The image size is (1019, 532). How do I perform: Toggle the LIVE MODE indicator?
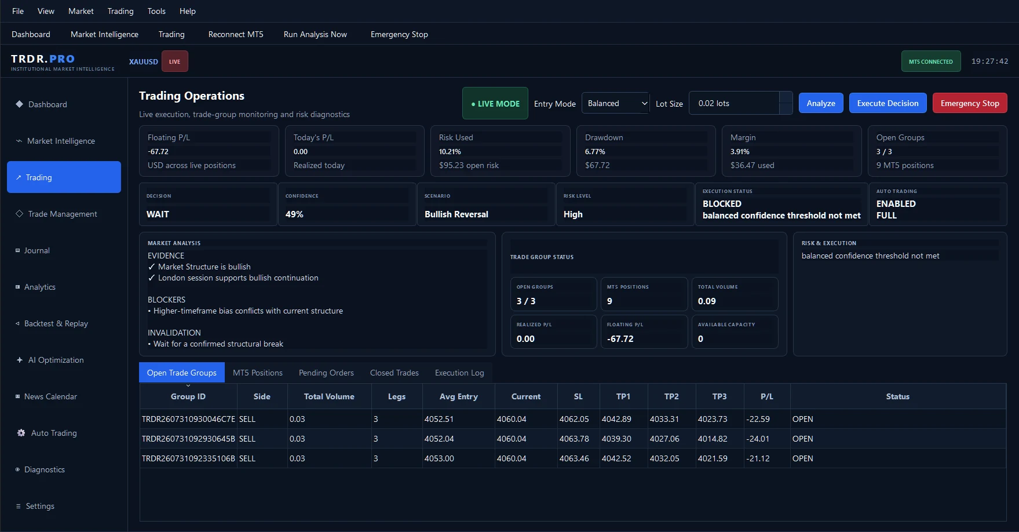point(495,103)
